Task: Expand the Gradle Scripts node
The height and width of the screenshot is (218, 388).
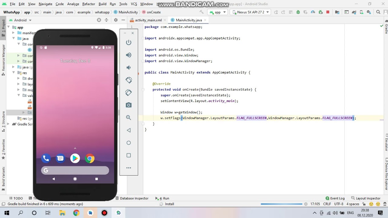Action: (x=9, y=124)
